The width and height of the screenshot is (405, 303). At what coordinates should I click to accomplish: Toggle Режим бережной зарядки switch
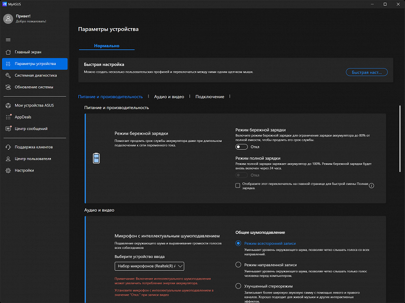241,147
